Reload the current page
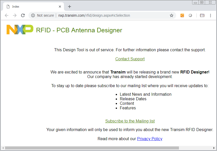The image size is (217, 151). click(x=23, y=15)
